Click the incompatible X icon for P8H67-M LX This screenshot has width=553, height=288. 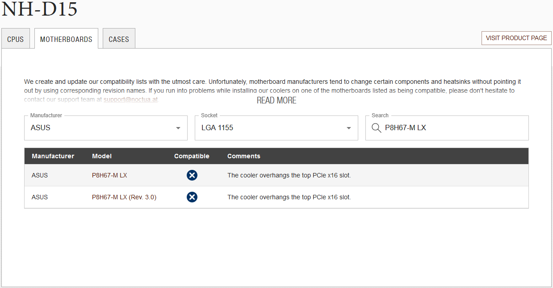click(192, 175)
